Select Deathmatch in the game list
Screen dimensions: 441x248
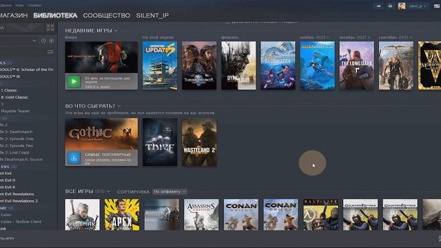point(17,132)
